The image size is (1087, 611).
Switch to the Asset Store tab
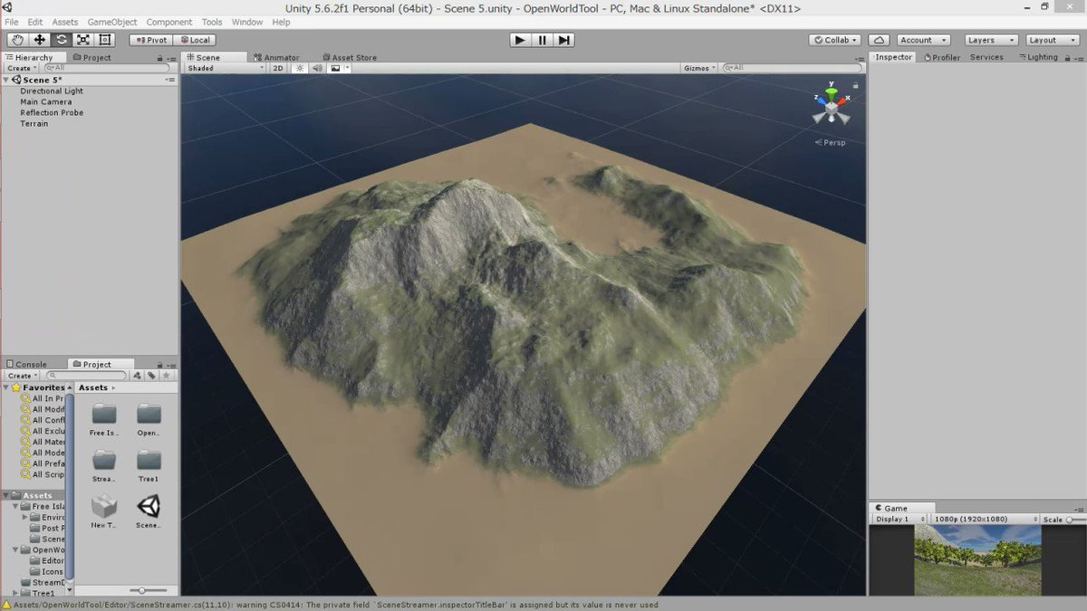click(x=349, y=57)
